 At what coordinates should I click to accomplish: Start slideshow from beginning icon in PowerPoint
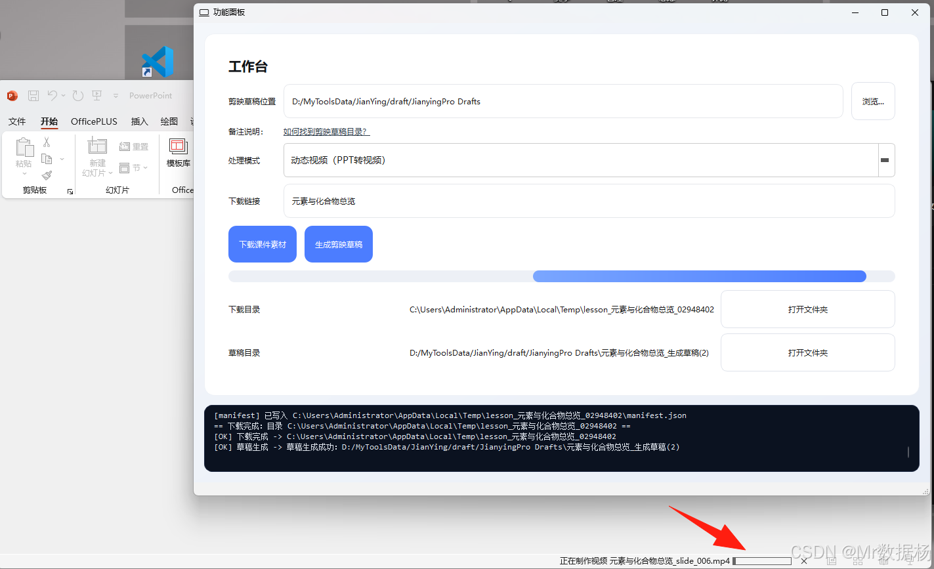[97, 96]
